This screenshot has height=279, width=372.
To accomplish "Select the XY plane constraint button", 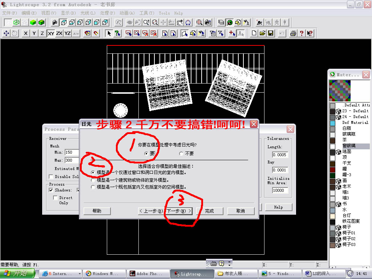I will point(51,33).
